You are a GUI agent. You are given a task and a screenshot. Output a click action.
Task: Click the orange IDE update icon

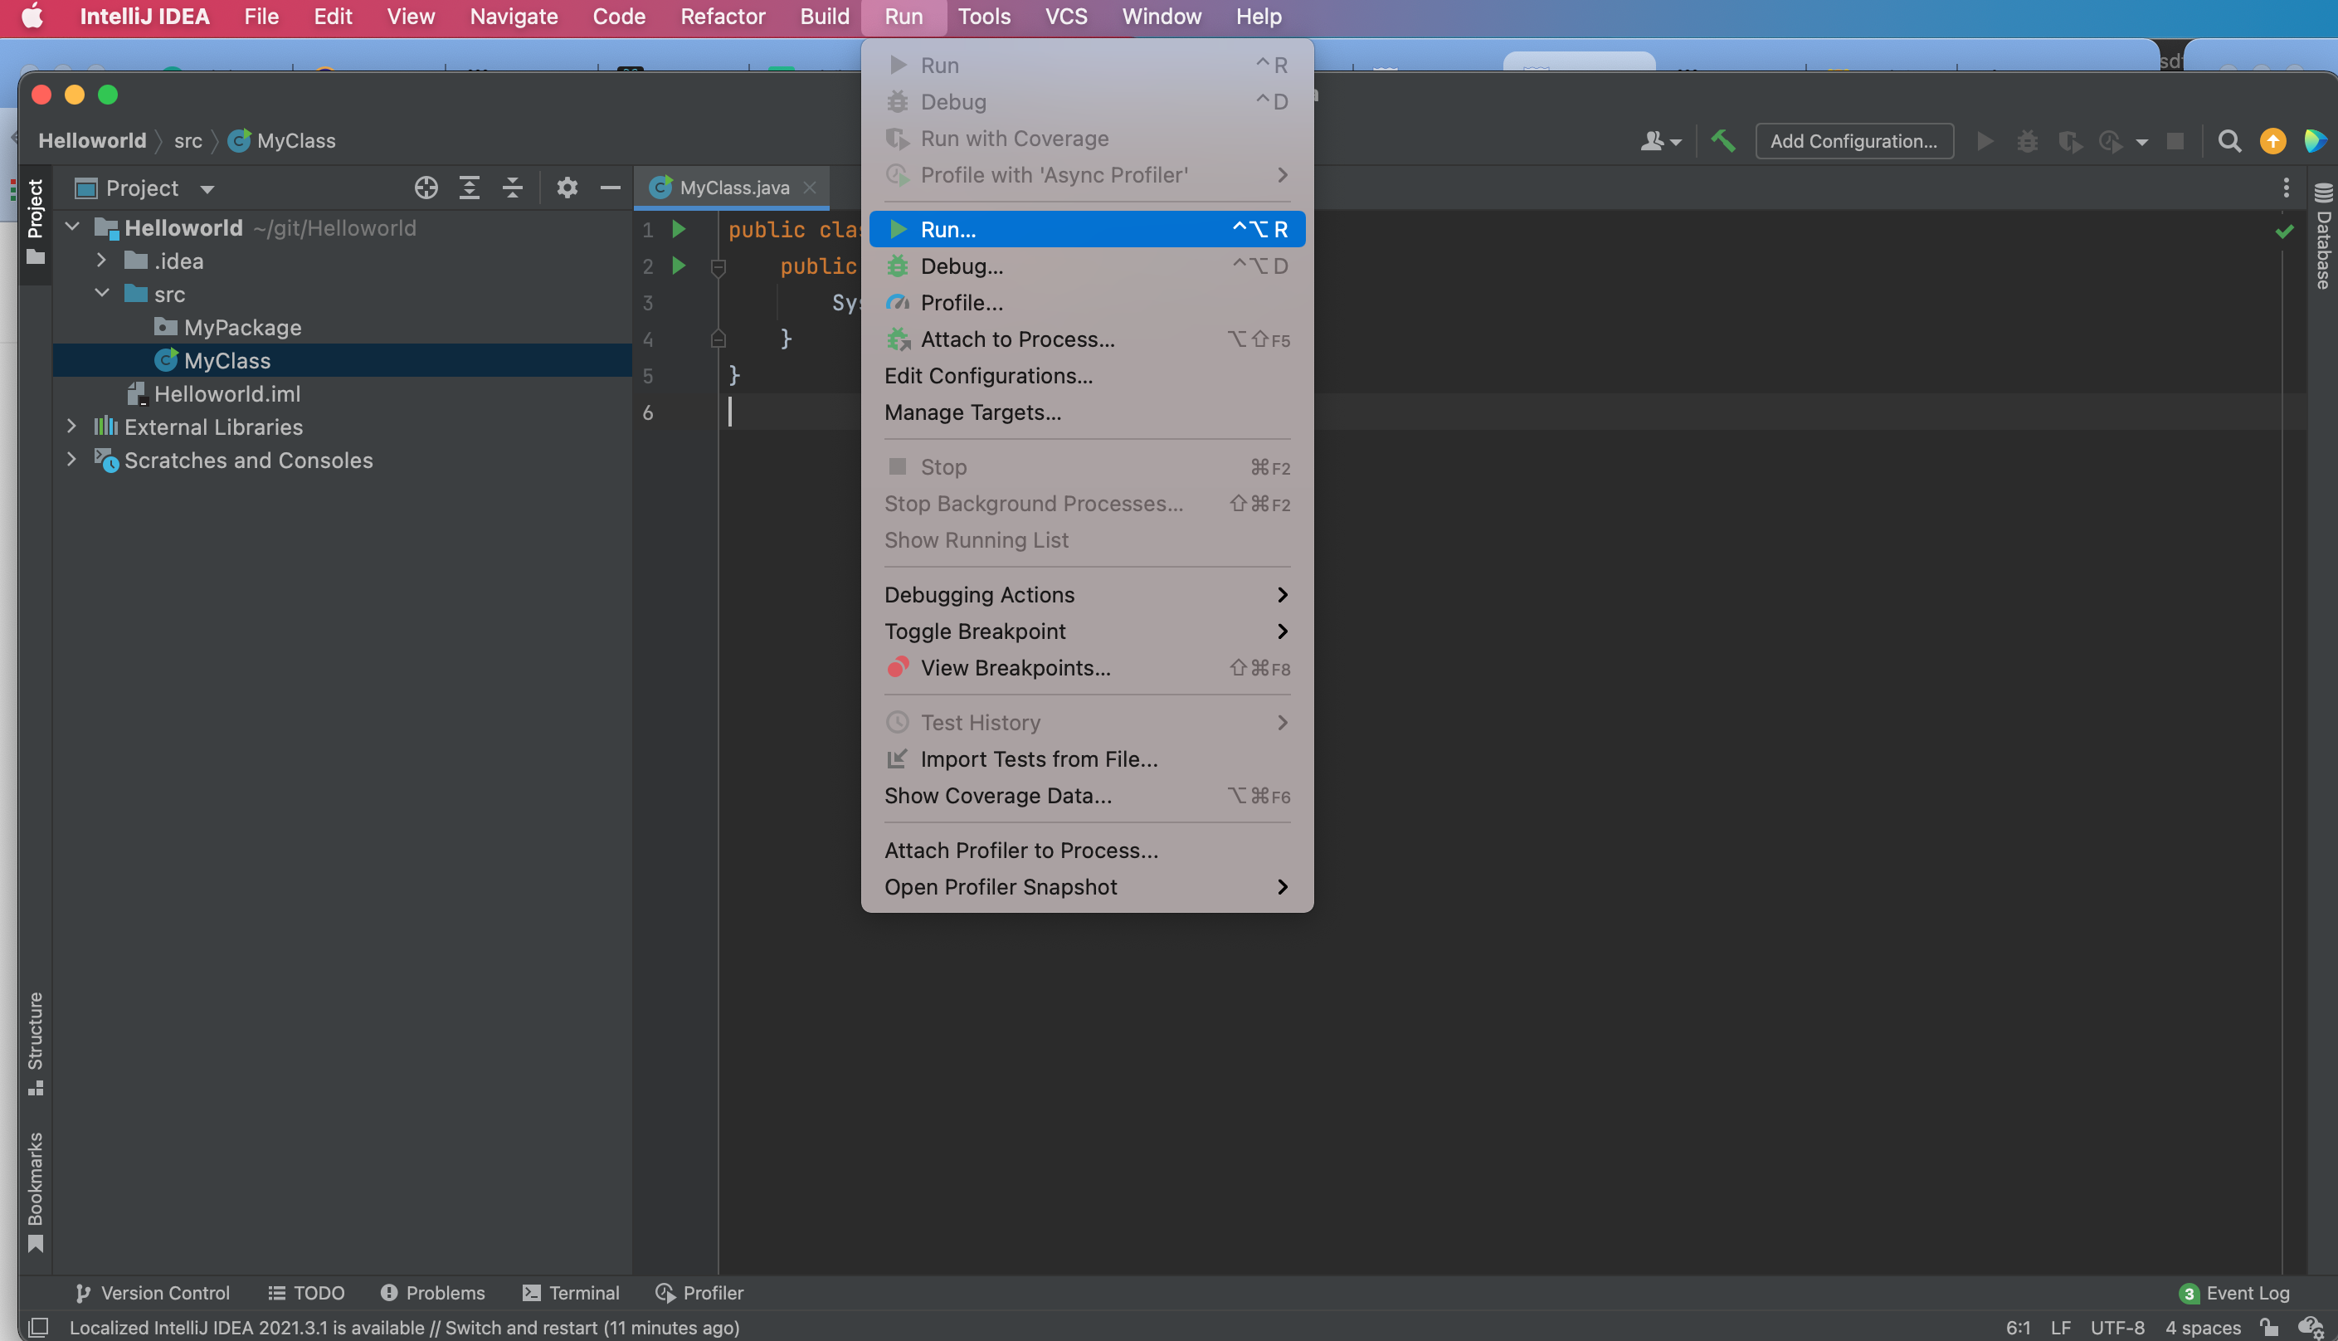pyautogui.click(x=2272, y=141)
